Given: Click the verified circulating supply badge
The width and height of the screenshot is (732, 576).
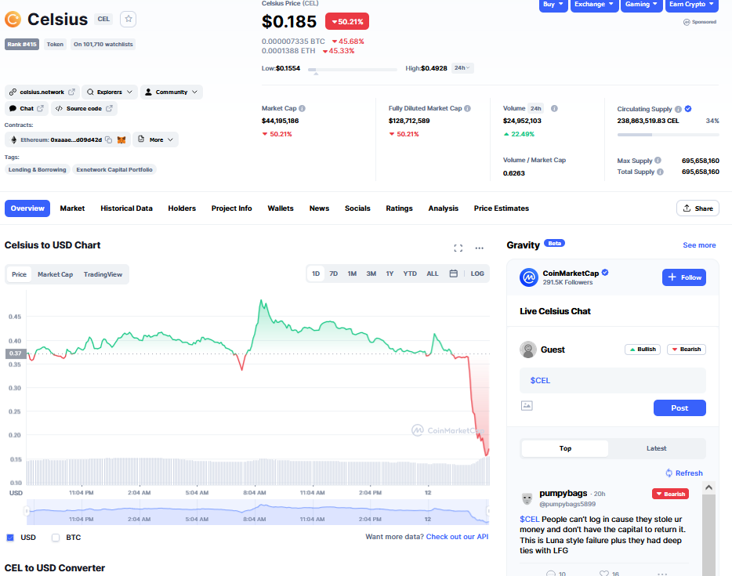Looking at the screenshot, I should 688,109.
